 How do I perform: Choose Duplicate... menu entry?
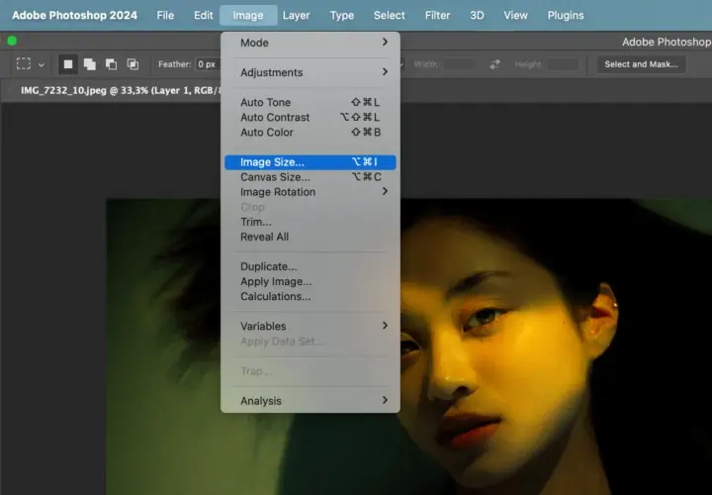[311, 267]
